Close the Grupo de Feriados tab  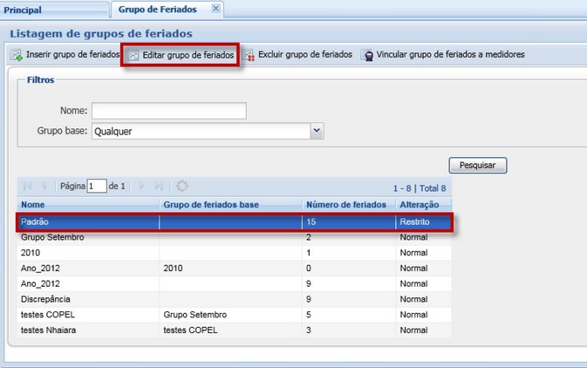[x=216, y=9]
